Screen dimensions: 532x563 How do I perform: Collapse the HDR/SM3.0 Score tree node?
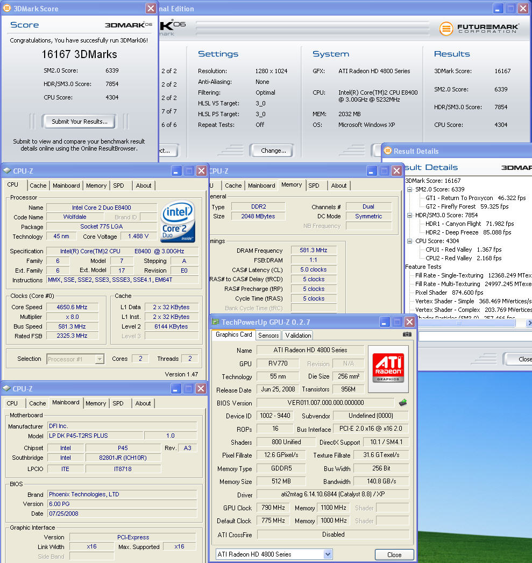(x=409, y=215)
